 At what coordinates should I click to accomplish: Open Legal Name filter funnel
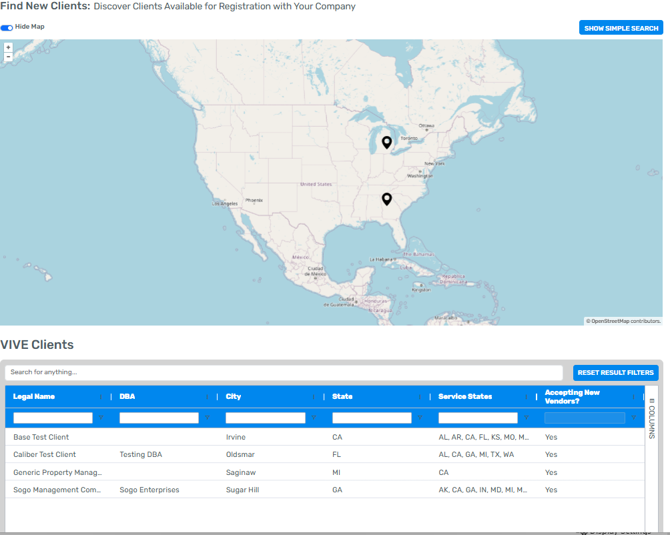(x=101, y=418)
